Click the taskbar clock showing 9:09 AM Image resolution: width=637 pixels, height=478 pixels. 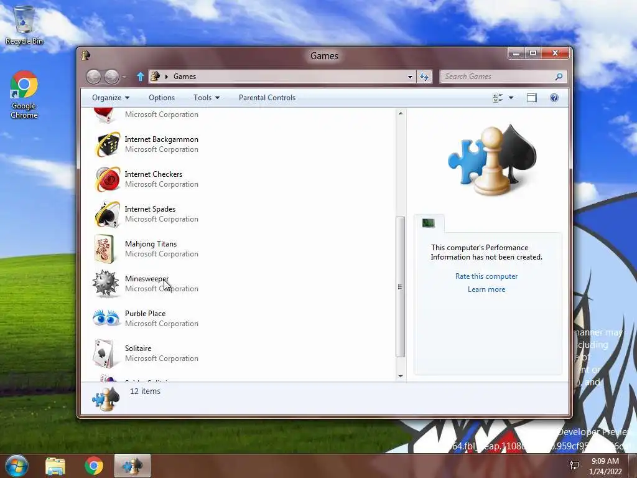605,466
